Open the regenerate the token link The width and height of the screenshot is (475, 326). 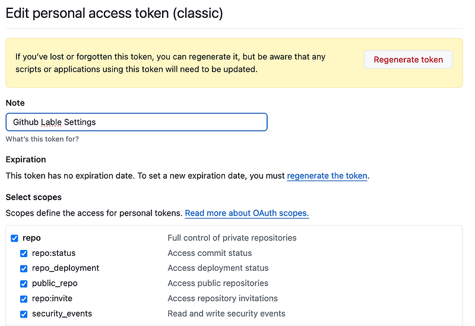327,176
